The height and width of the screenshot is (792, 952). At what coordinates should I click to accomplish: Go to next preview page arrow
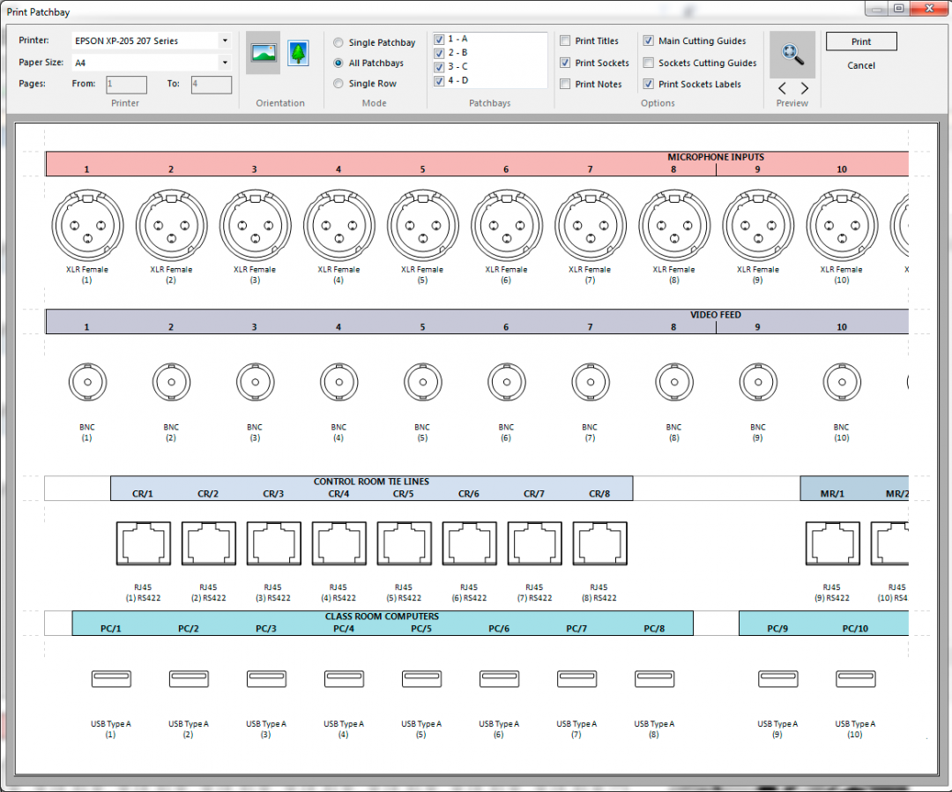click(x=804, y=87)
